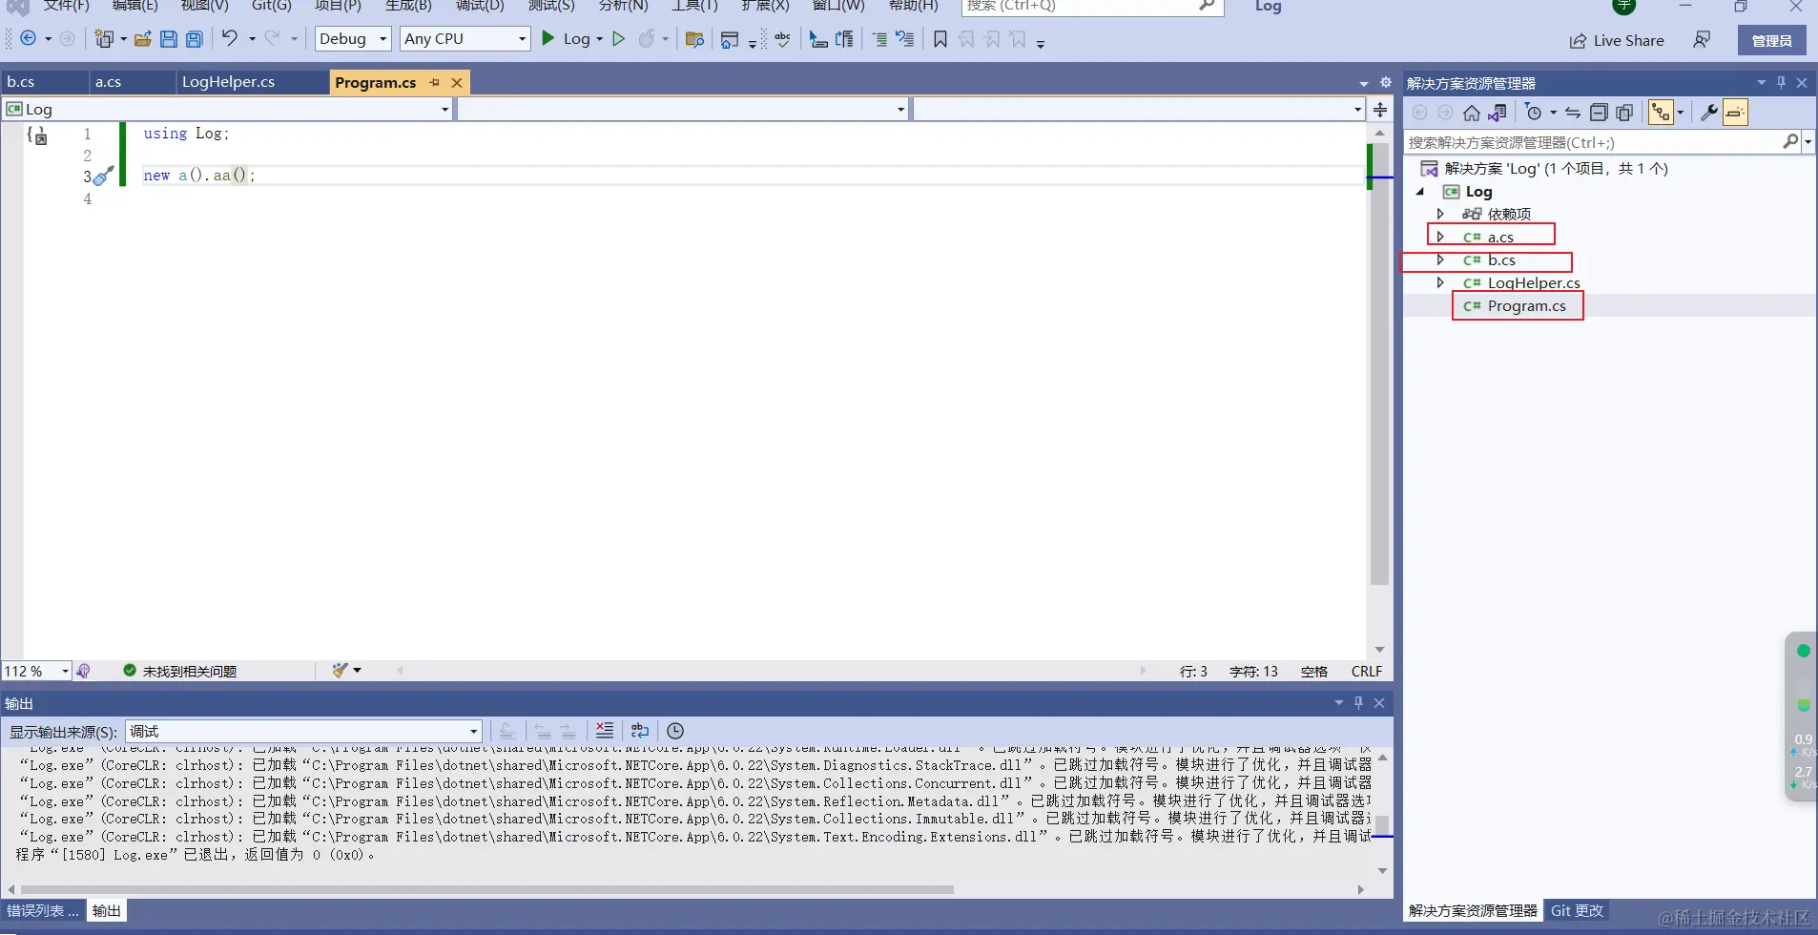Expand the b.cs node in Solution Explorer
Viewport: 1818px width, 935px height.
[1440, 260]
